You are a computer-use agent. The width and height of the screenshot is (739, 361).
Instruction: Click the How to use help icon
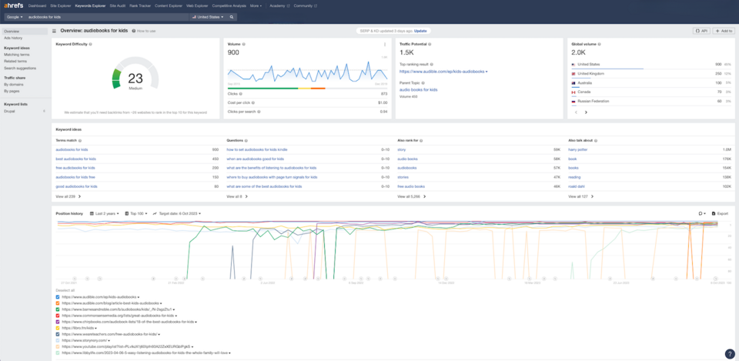[134, 31]
